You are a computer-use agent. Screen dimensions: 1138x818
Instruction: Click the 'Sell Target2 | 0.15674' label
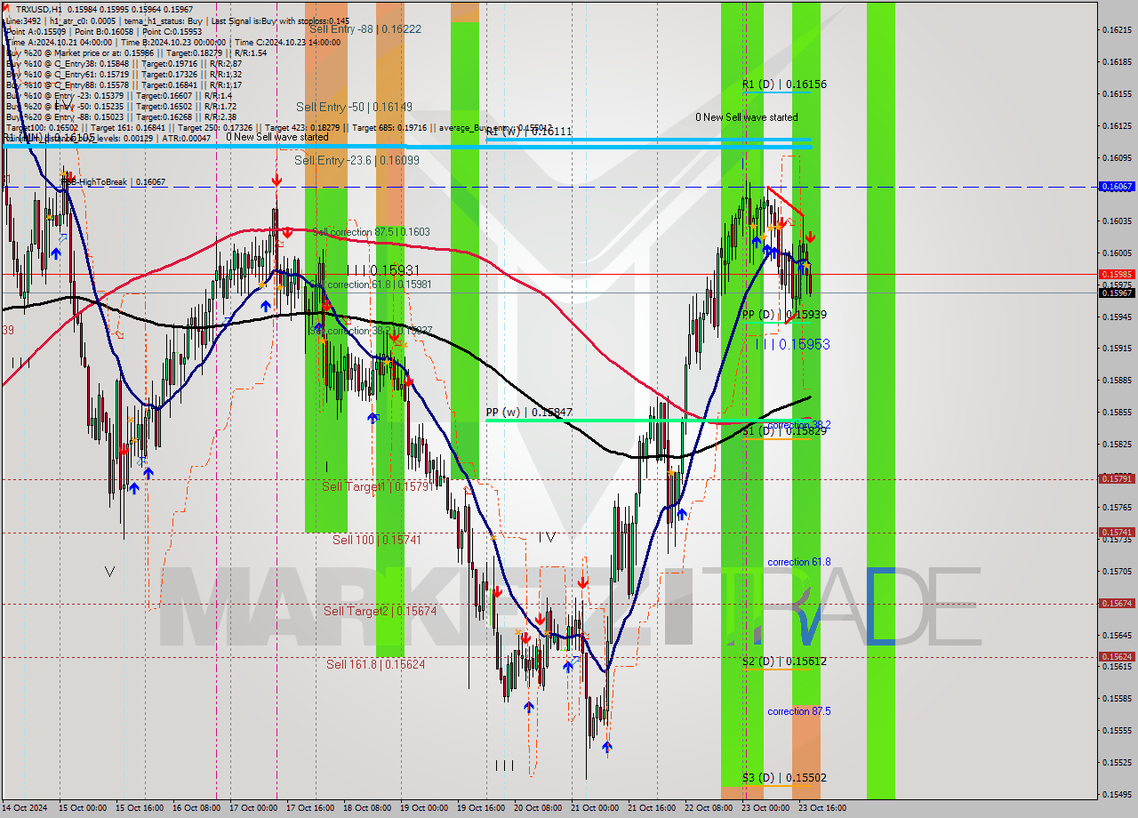click(x=380, y=611)
